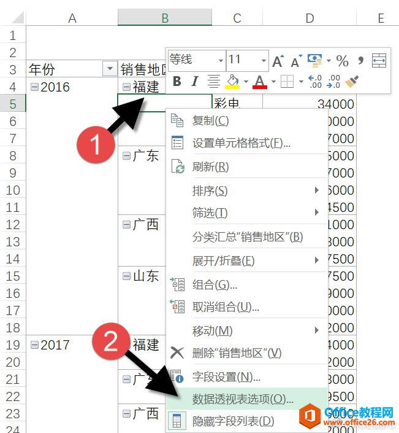
Task: Click the center align icon
Action: [x=213, y=82]
